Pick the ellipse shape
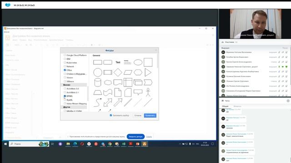Screen dimensions: 291x163 pyautogui.click(x=138, y=62)
